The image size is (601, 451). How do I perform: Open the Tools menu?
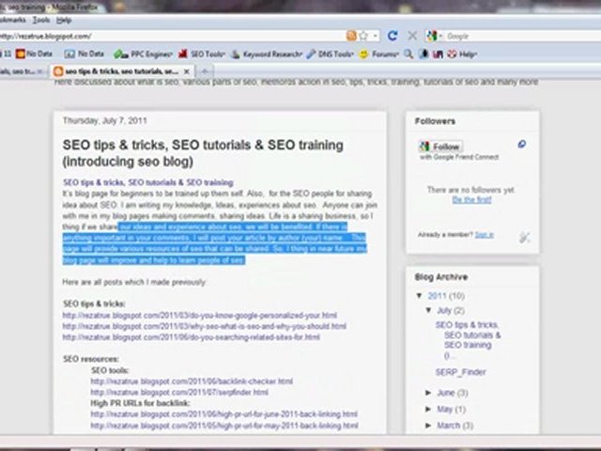(40, 19)
